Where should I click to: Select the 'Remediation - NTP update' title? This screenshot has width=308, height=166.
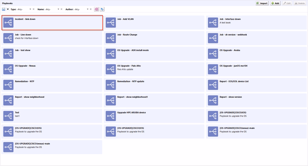point(131,81)
